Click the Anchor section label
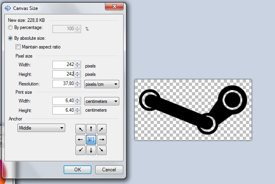The width and height of the screenshot is (275, 184). [x=15, y=119]
